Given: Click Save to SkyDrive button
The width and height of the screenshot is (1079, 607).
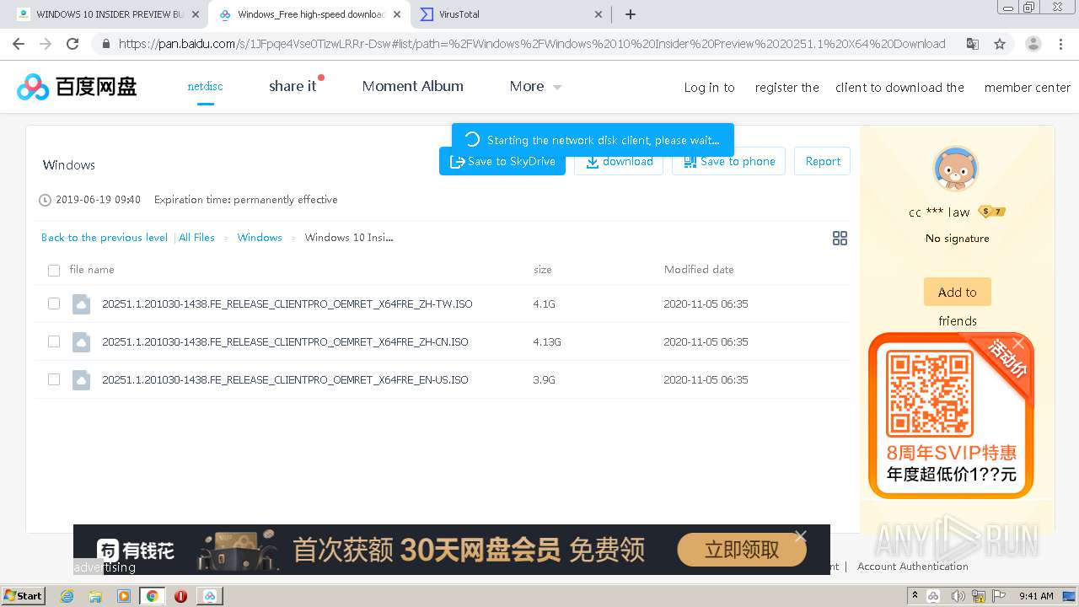Looking at the screenshot, I should coord(502,161).
